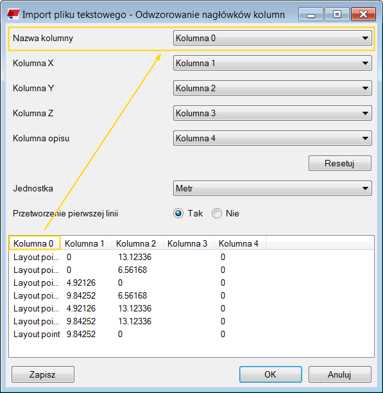
Task: Open the Nazwa kolumny dropdown
Action: click(x=273, y=38)
